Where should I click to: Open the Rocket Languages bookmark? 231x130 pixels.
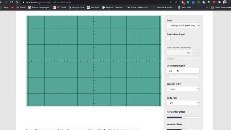[39, 7]
